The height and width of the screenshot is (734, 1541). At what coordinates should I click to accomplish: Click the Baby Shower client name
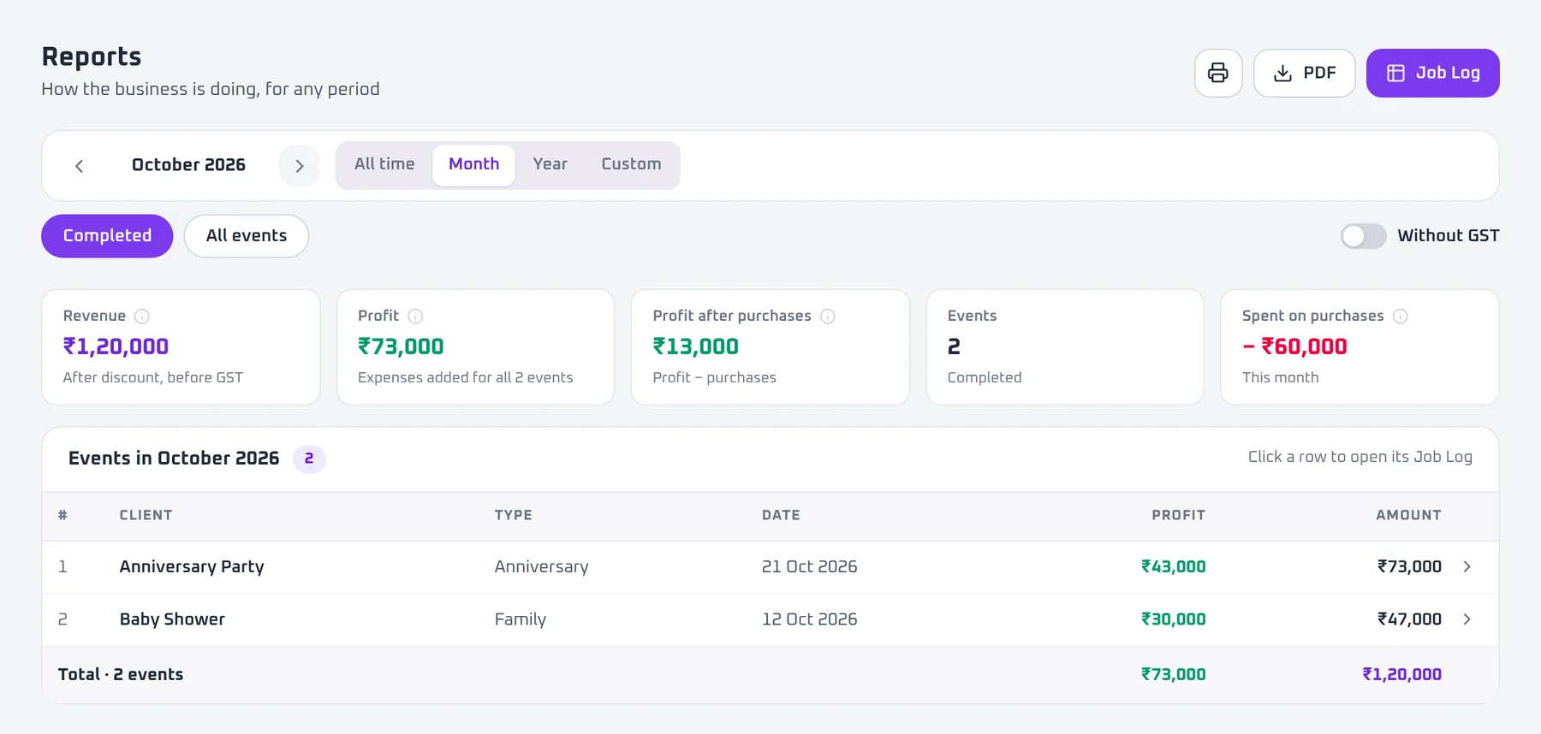(172, 619)
